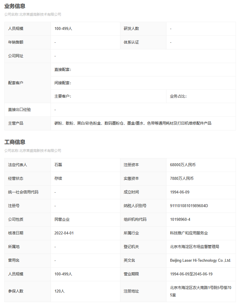Click the "纳税人识别号" label

pyautogui.click(x=135, y=206)
